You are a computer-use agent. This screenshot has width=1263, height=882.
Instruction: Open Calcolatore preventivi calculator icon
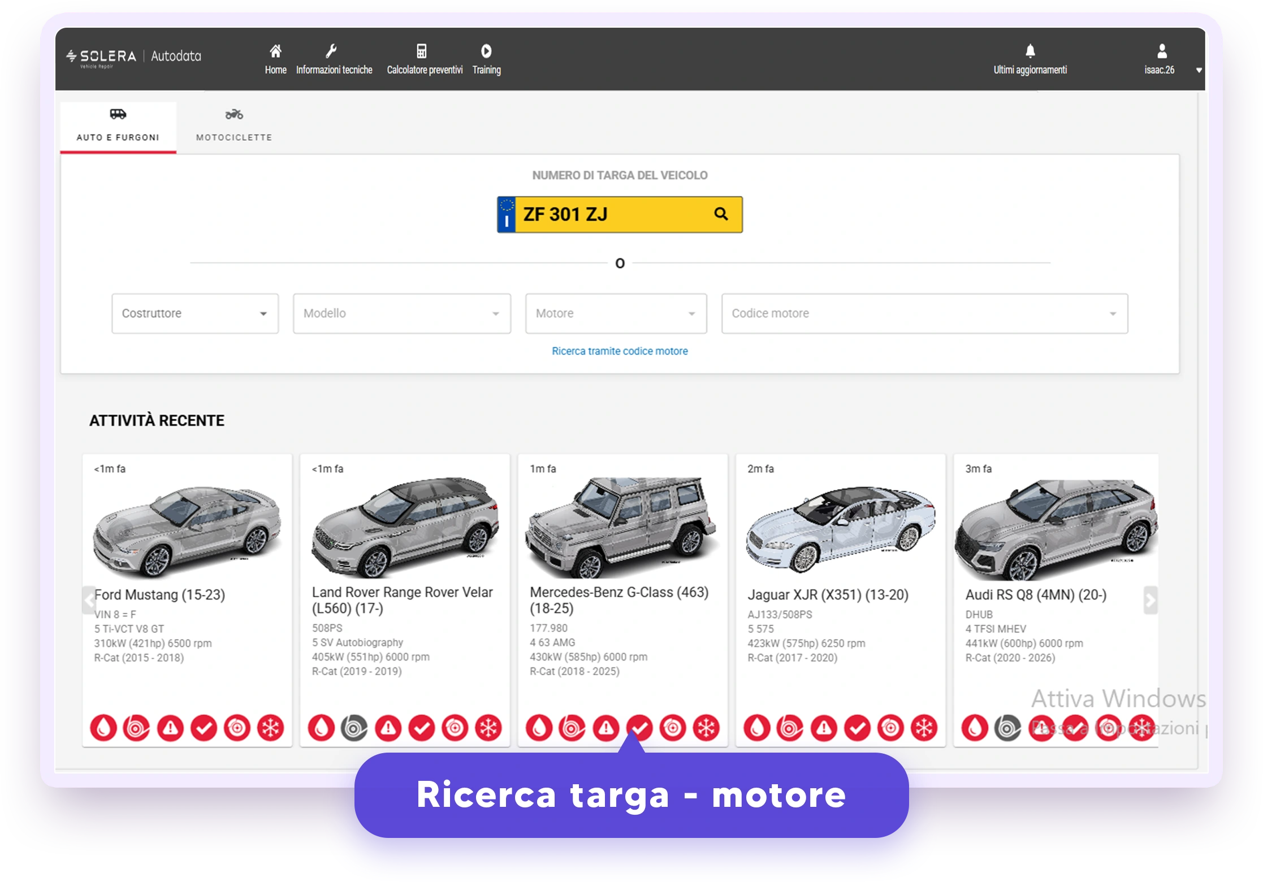[422, 51]
